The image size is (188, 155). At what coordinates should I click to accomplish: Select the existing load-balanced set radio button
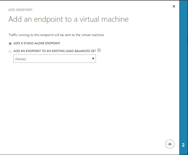tap(10, 51)
